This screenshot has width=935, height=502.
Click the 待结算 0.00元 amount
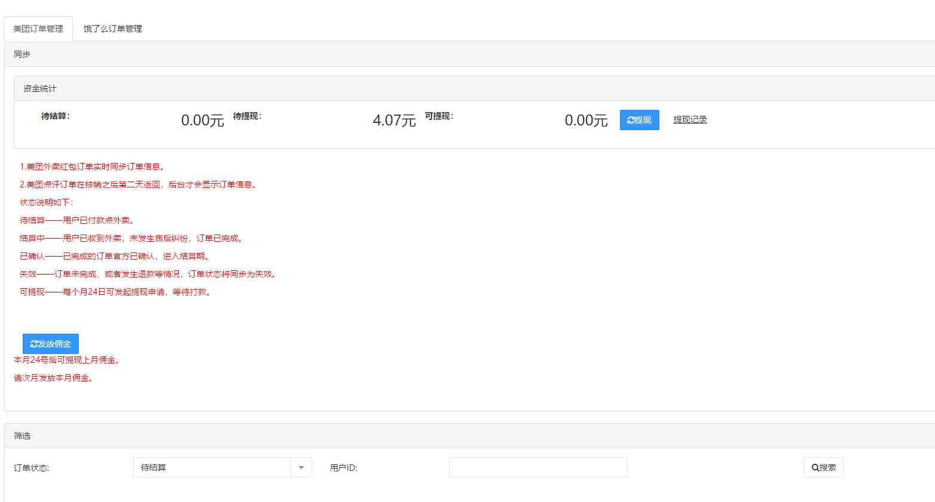click(x=202, y=121)
